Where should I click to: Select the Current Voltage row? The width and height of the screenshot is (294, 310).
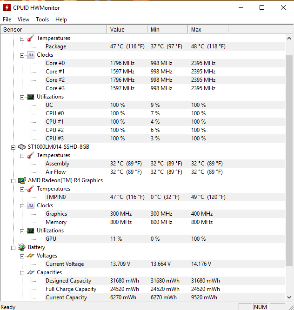pos(165,264)
